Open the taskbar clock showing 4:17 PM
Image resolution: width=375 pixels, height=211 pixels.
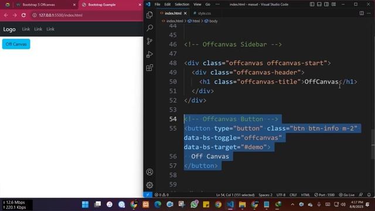pos(356,205)
